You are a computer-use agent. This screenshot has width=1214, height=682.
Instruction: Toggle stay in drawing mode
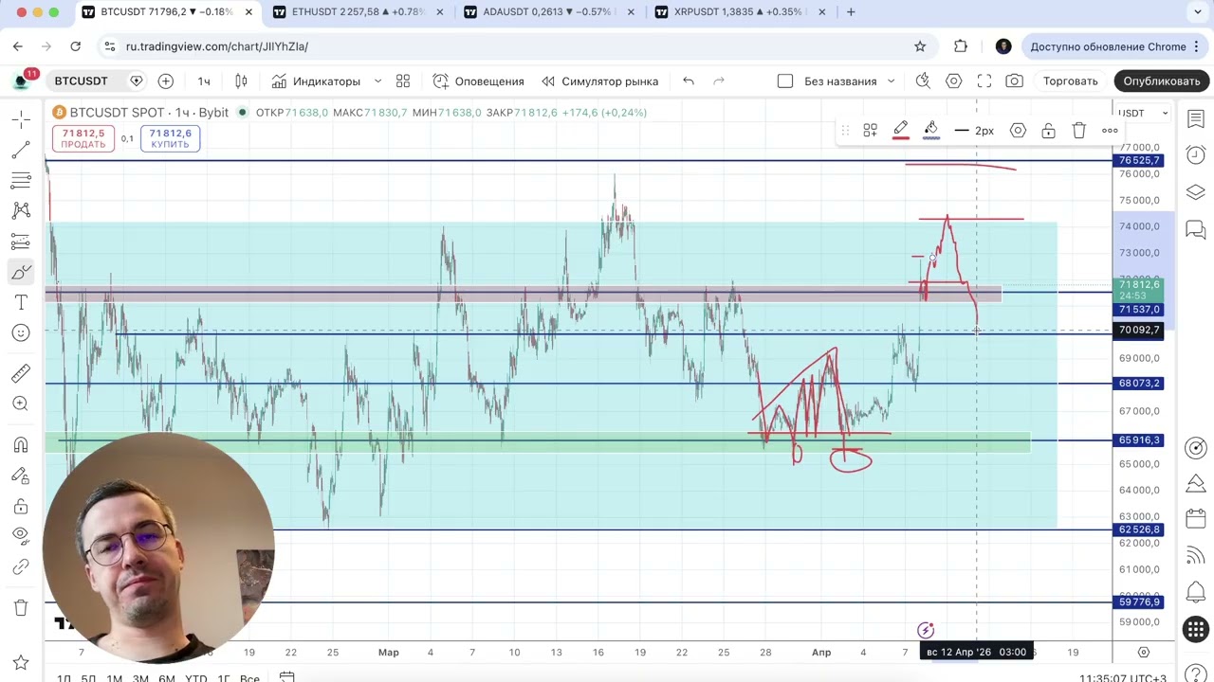(x=21, y=476)
